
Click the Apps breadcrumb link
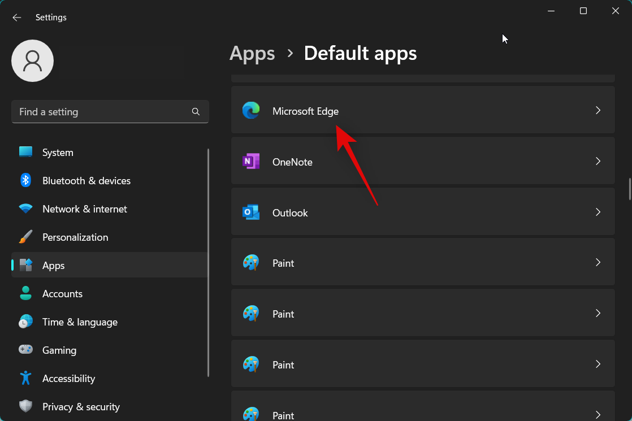point(252,53)
